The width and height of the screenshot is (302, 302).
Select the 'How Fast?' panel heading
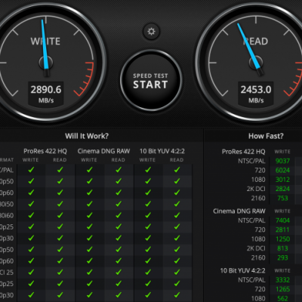coord(266,136)
